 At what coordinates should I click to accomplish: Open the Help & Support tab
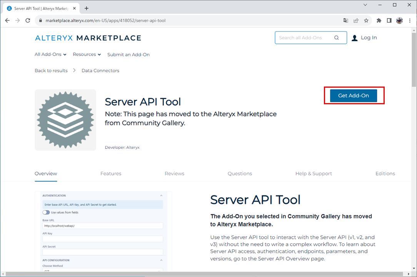coord(313,174)
